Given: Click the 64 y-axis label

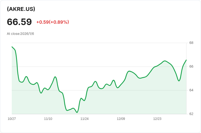Looking at the screenshot, I should 191,90.
